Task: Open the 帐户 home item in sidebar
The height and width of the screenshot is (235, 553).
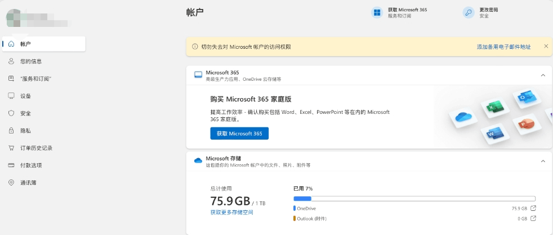Action: [44, 44]
